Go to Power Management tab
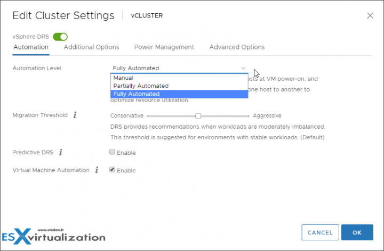384x251 pixels. 164,47
